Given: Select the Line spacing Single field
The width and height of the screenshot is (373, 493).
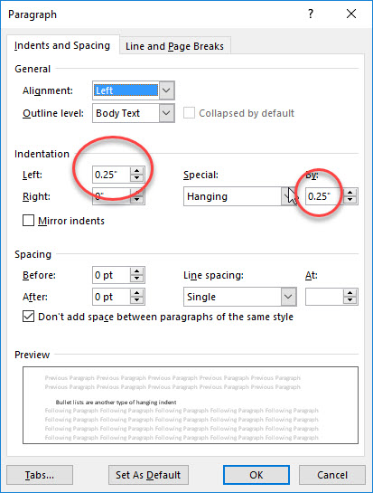Looking at the screenshot, I should (x=232, y=297).
